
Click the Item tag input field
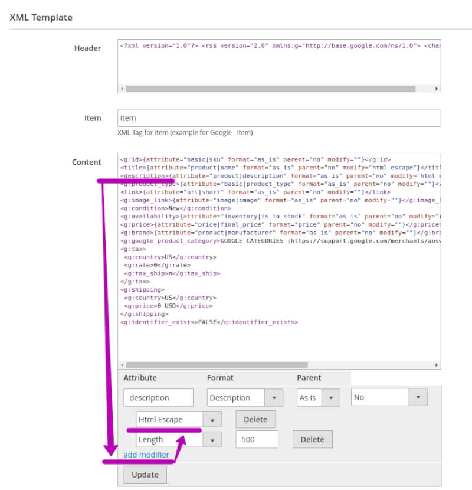[x=279, y=118]
